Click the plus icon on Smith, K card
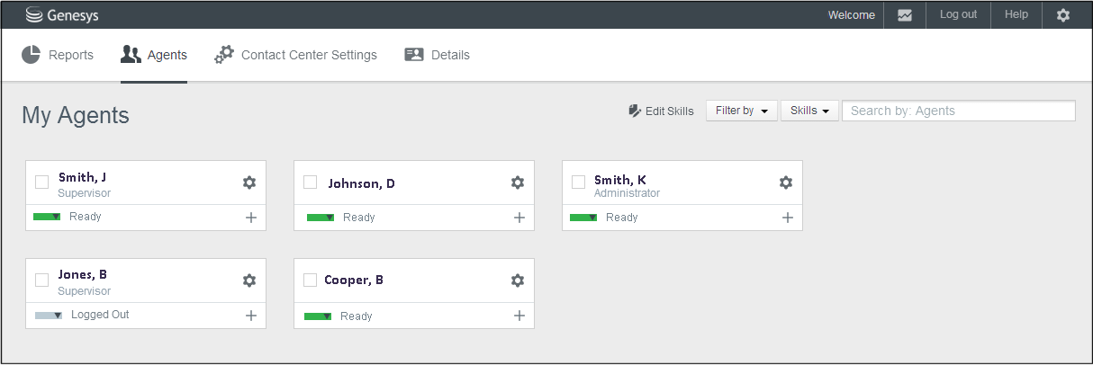Image resolution: width=1093 pixels, height=365 pixels. pos(788,218)
